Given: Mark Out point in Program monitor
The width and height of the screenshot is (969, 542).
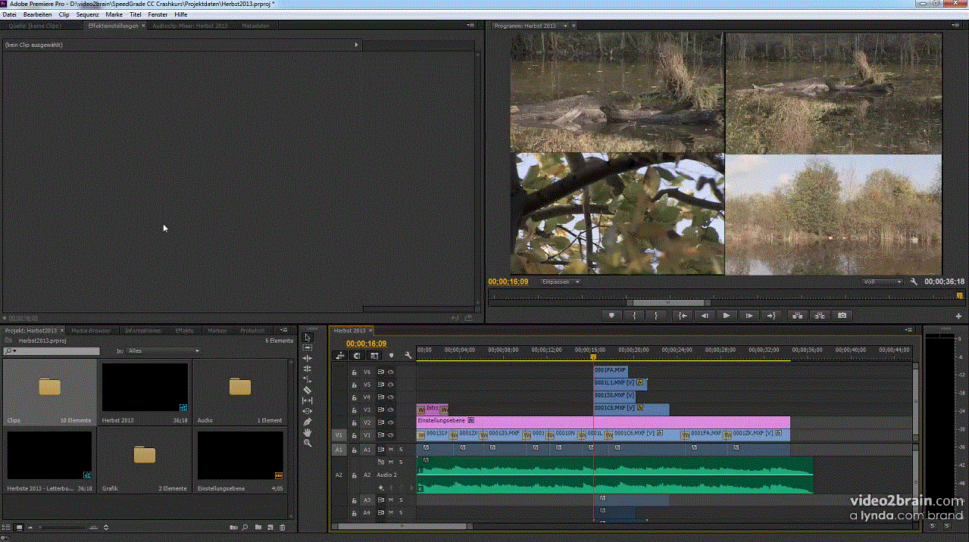Looking at the screenshot, I should click(x=656, y=316).
